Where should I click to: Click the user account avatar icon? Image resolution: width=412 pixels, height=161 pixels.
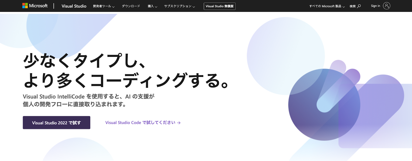(387, 6)
